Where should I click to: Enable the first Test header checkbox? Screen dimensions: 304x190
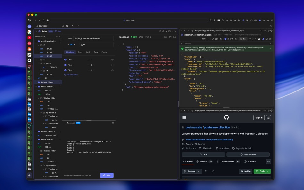pyautogui.click(x=65, y=59)
